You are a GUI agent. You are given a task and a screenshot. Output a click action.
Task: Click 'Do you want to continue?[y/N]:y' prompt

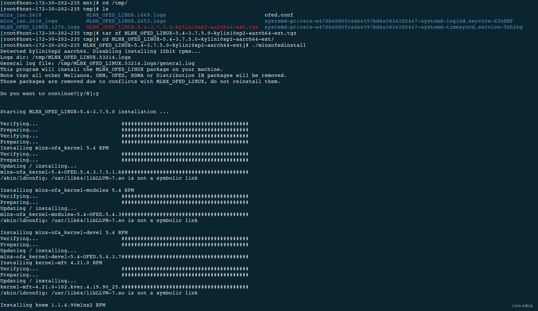tap(50, 93)
